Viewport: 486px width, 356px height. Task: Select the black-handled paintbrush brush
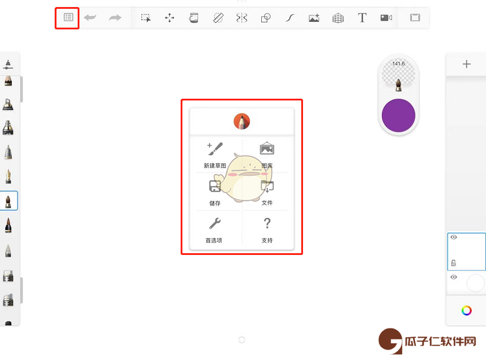(x=8, y=225)
